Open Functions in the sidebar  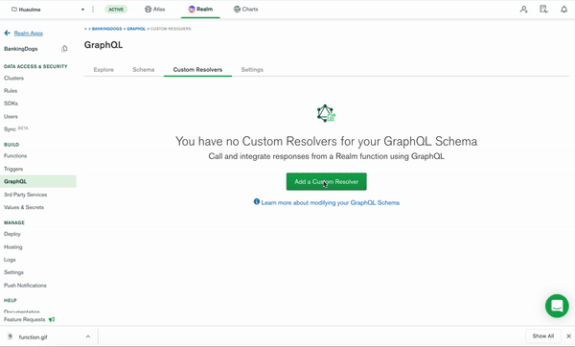point(15,156)
